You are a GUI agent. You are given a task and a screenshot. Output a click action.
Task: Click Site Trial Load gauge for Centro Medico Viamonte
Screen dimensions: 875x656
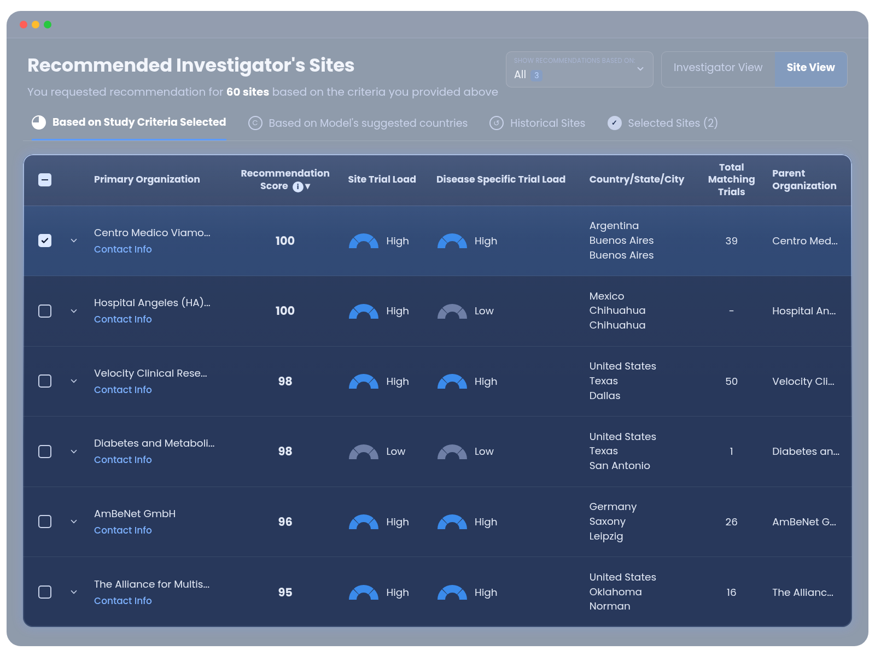tap(364, 241)
